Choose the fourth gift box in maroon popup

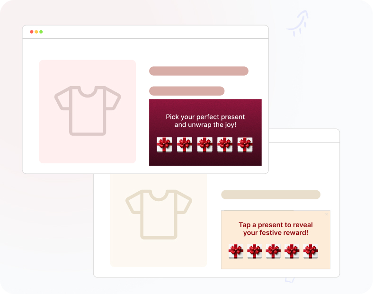[x=225, y=144]
